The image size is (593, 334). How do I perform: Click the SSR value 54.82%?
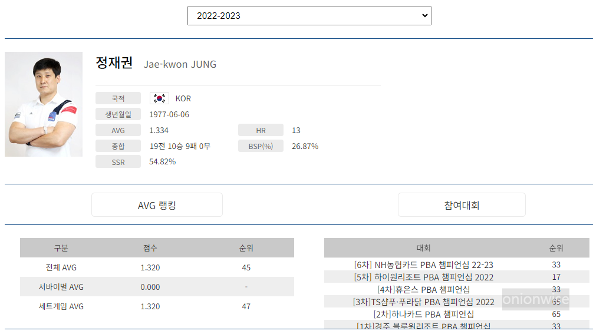point(162,162)
